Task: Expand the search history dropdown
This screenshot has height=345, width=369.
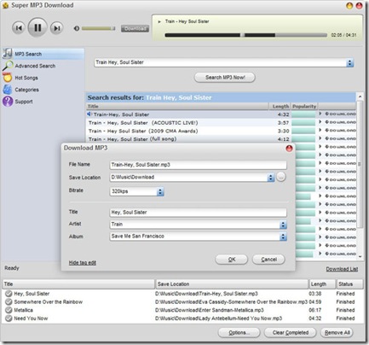Action: pos(350,62)
